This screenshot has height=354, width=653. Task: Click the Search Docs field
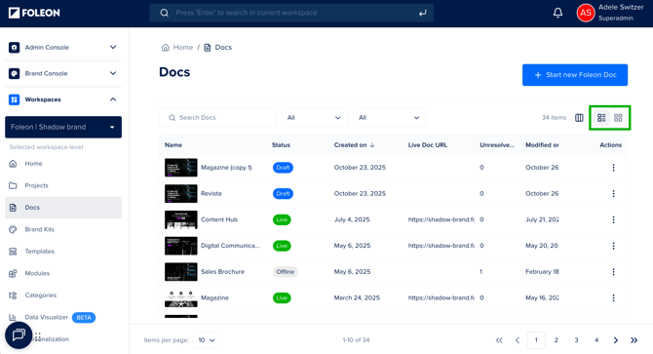click(x=217, y=118)
